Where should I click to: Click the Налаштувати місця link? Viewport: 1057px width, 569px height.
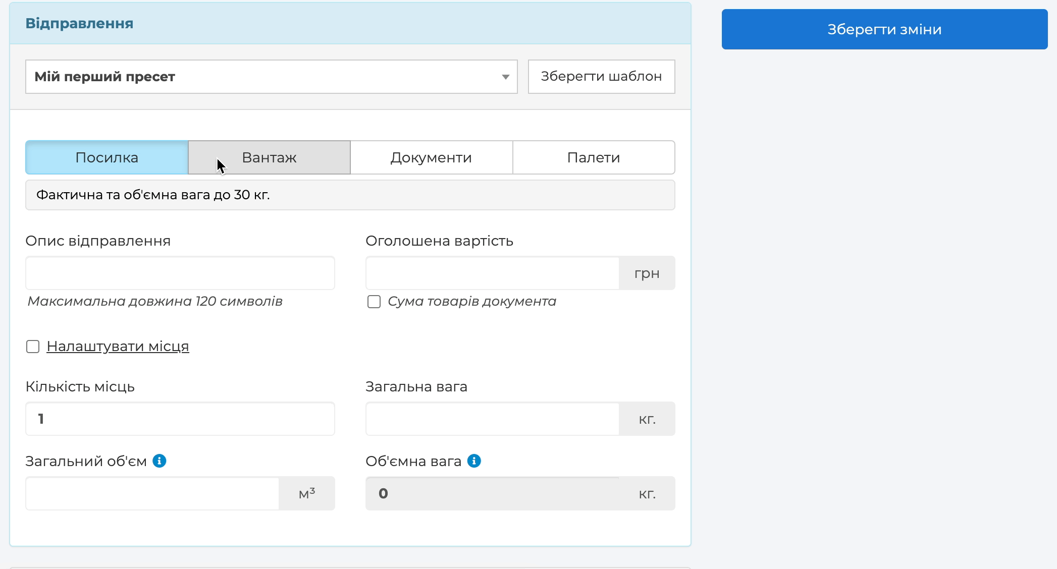click(118, 347)
